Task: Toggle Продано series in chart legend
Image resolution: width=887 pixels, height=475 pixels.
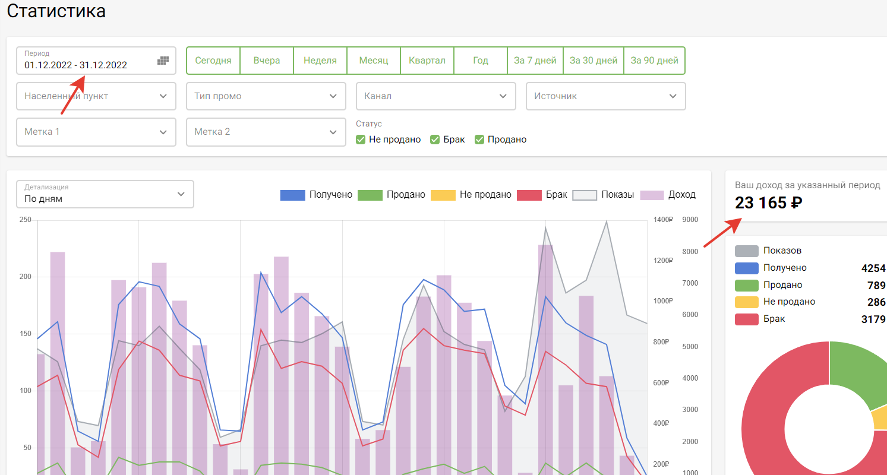Action: coord(392,195)
